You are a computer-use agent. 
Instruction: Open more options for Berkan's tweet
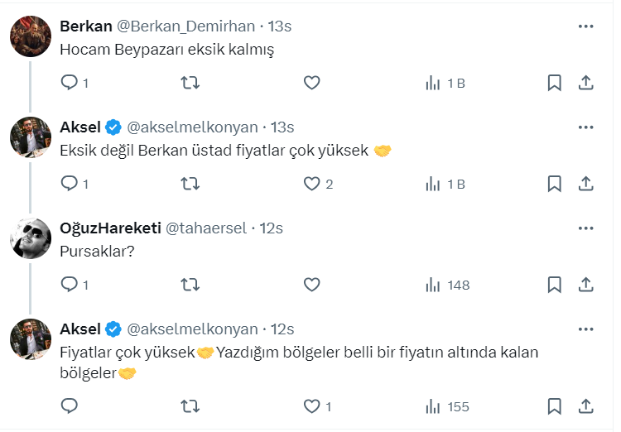[x=585, y=26]
